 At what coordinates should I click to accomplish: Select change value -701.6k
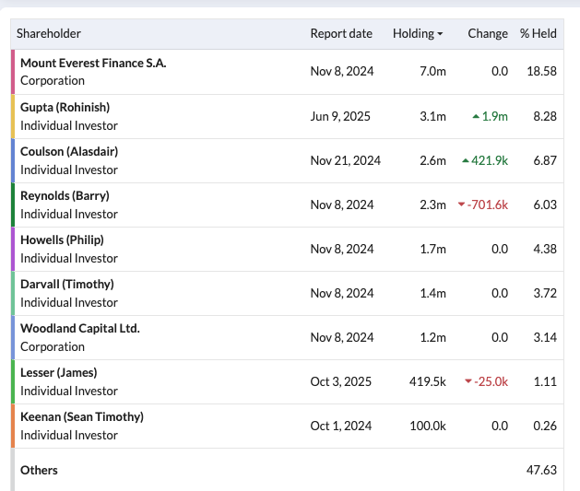click(x=488, y=205)
